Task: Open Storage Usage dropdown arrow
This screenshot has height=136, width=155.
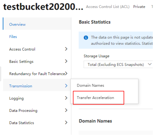Action: tap(150, 64)
